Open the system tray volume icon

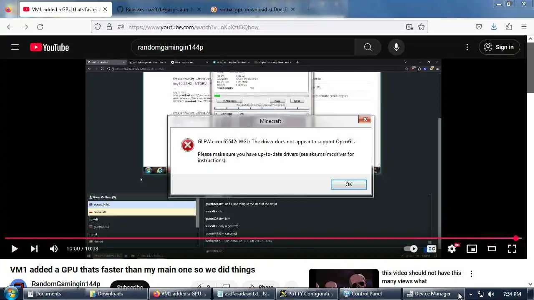click(491, 294)
